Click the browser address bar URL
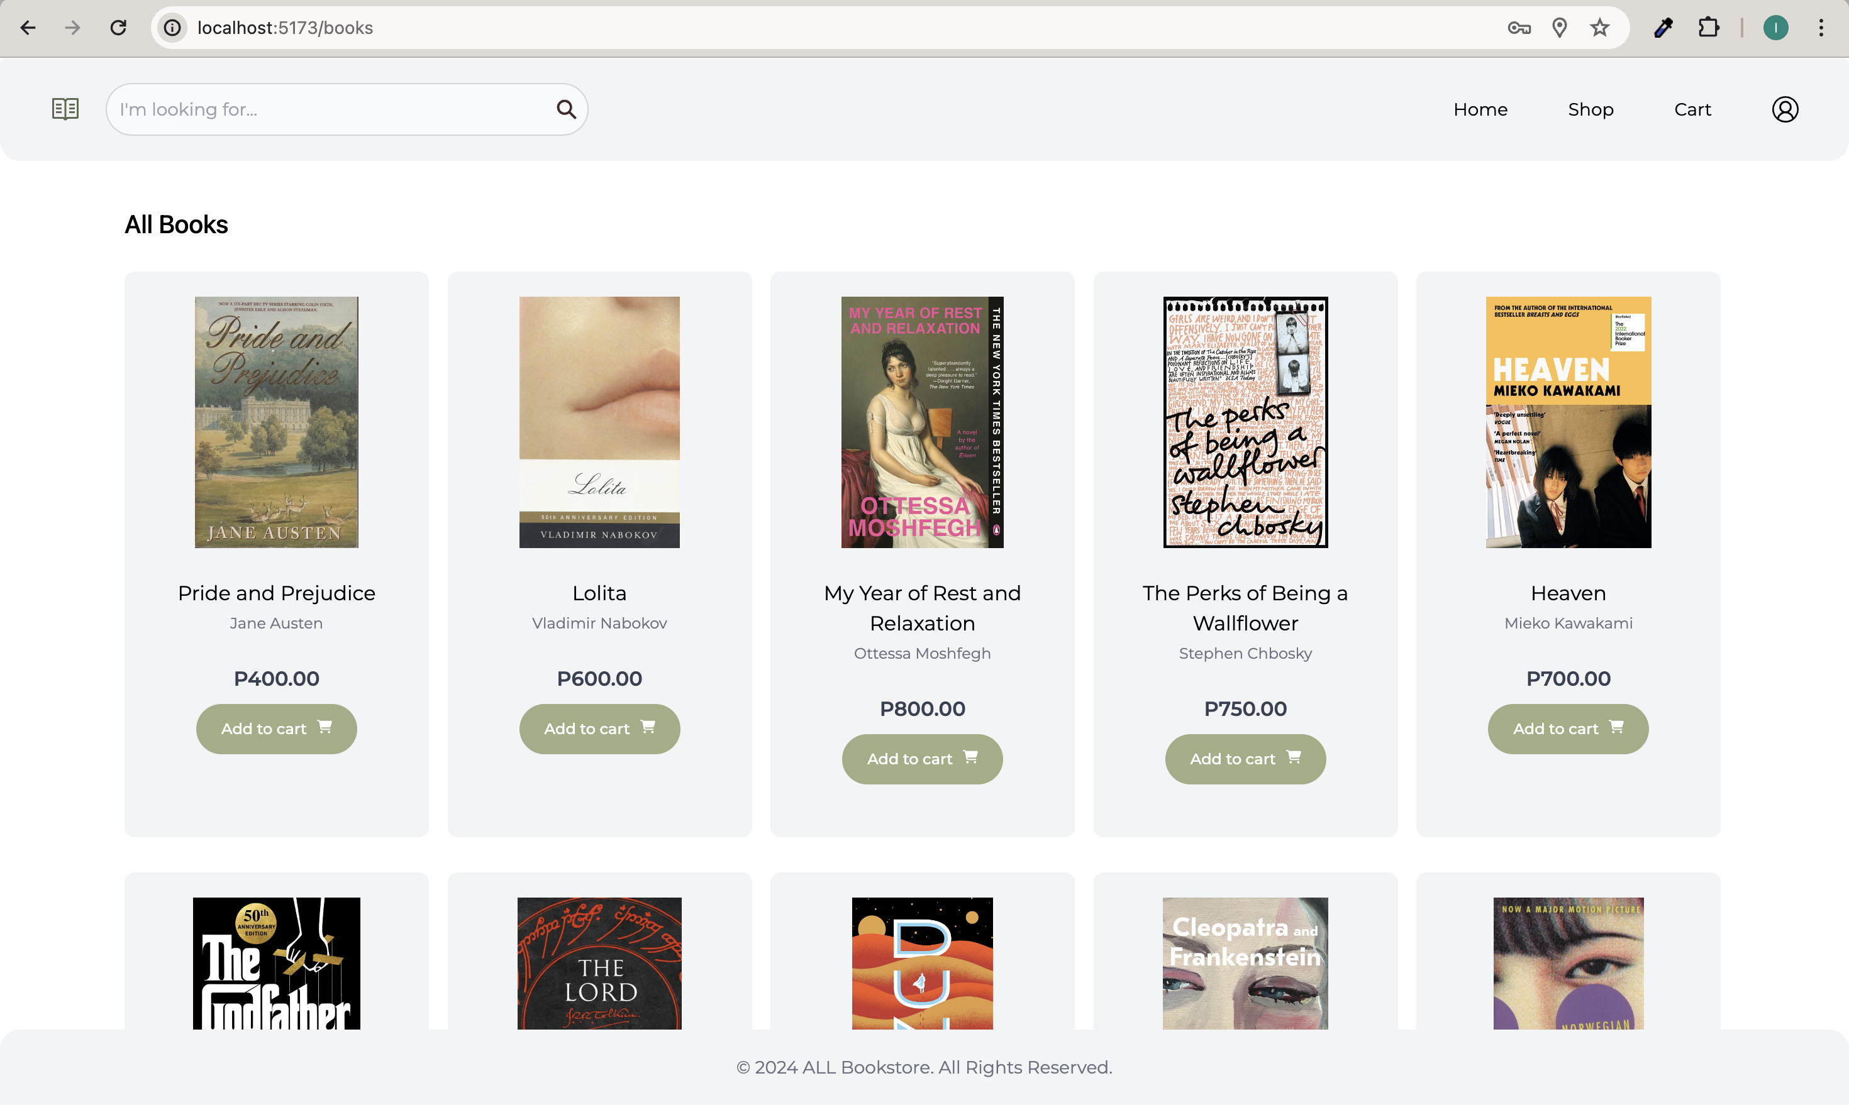Screen dimensions: 1849x1105 (284, 28)
